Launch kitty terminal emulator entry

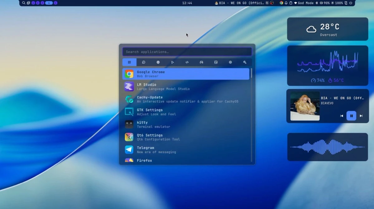coord(186,125)
